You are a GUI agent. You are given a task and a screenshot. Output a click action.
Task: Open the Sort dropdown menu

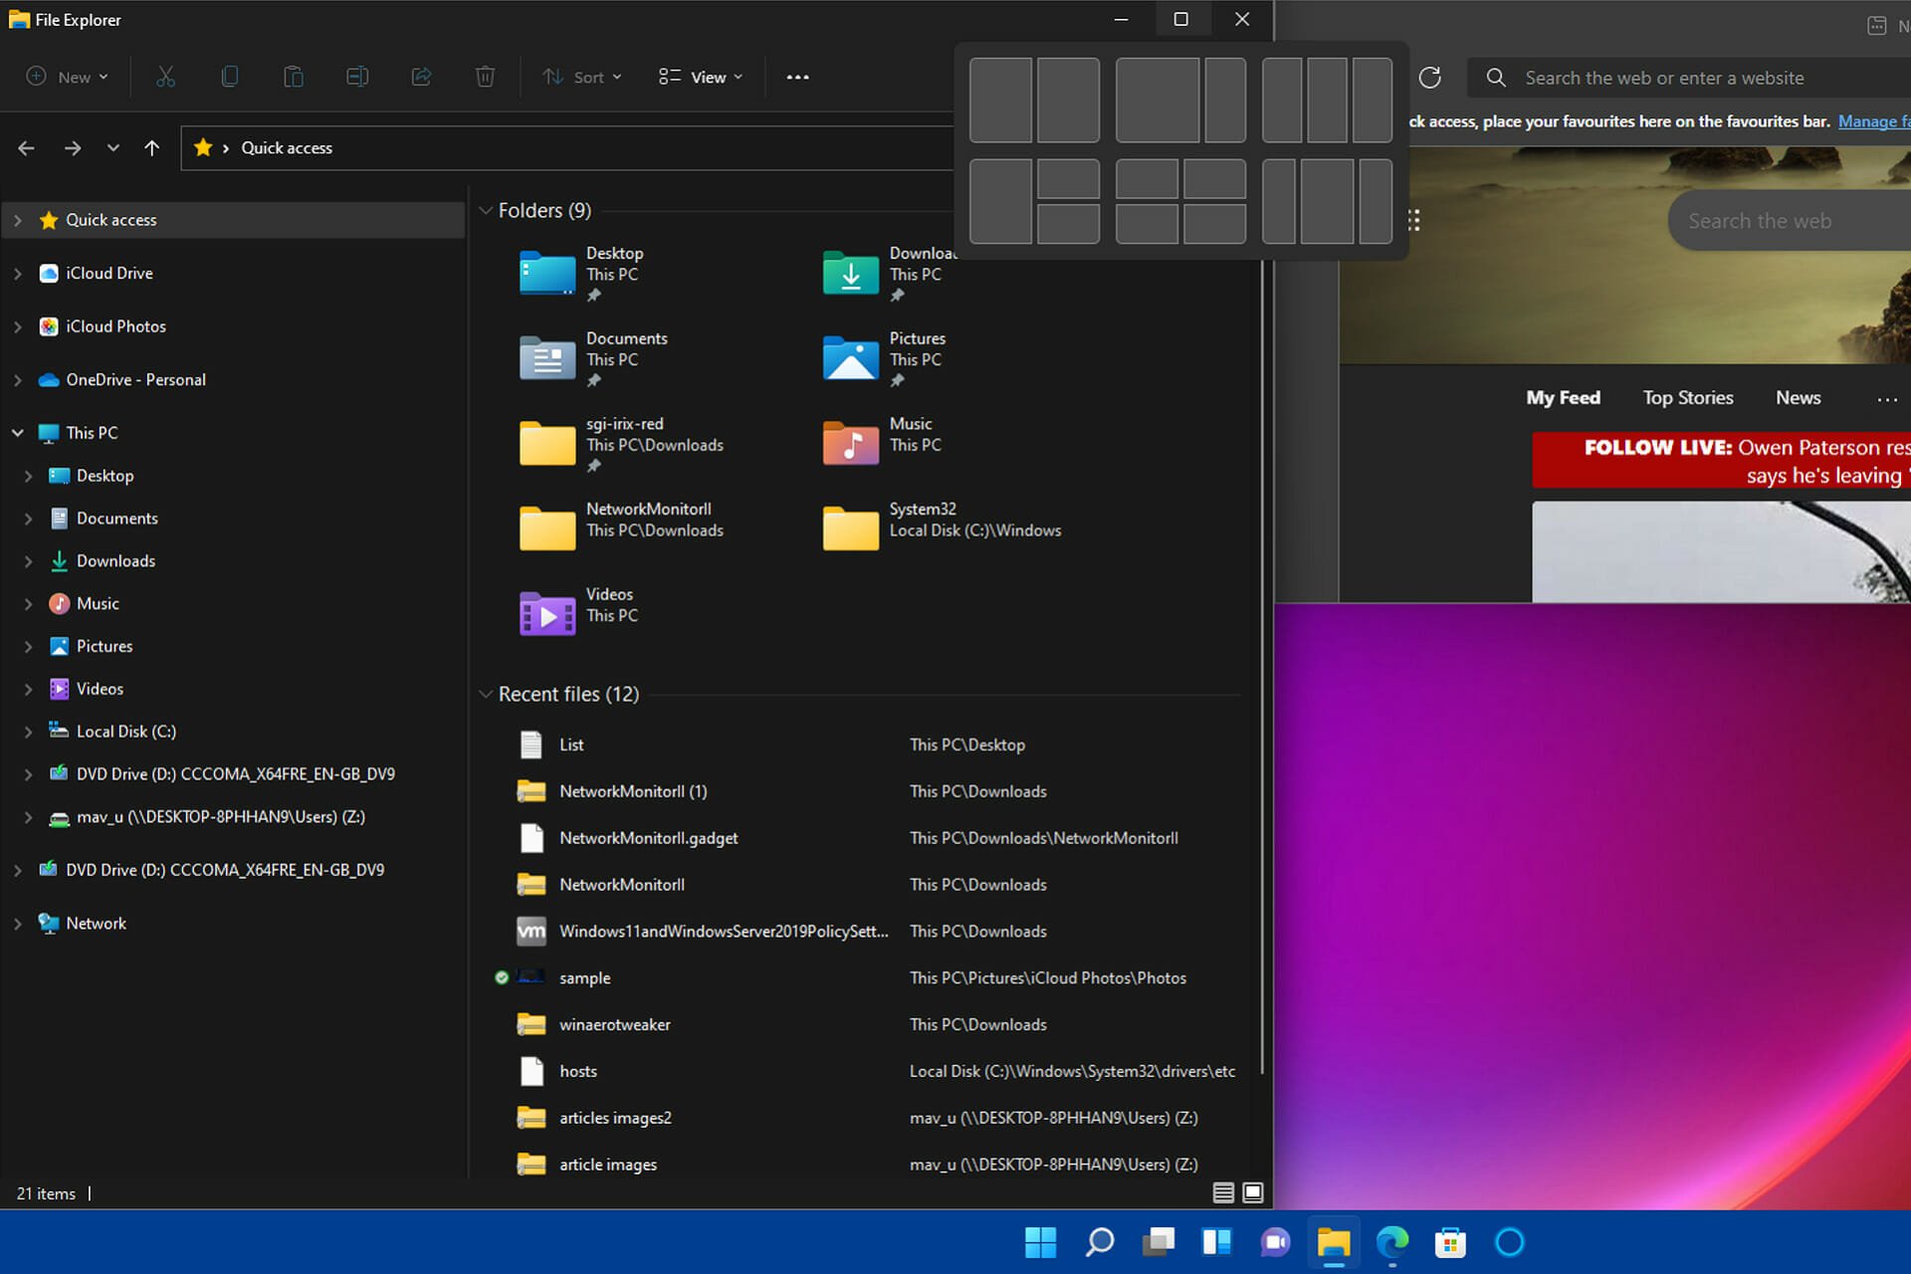pos(582,77)
